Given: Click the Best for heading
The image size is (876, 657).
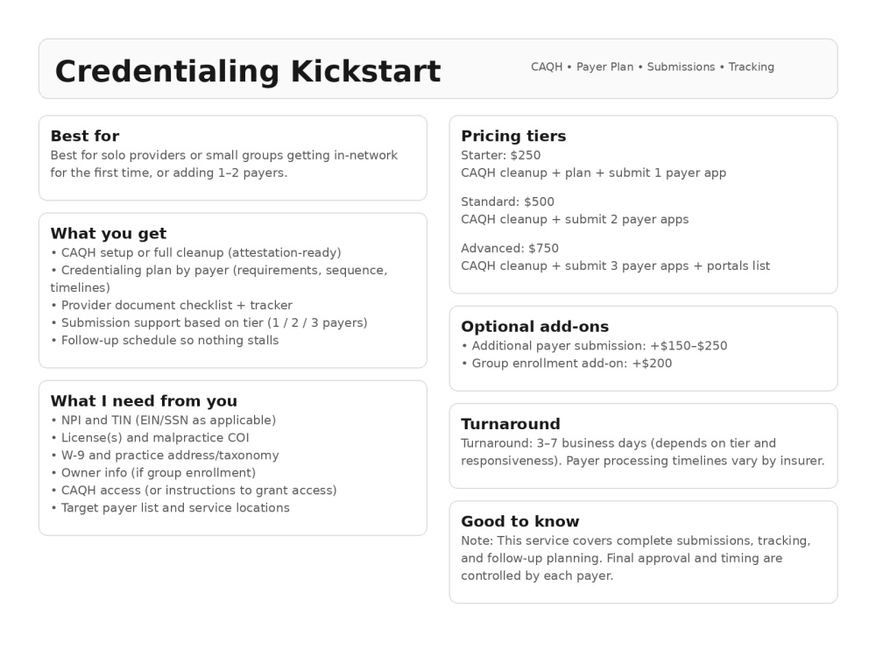Looking at the screenshot, I should click(85, 136).
